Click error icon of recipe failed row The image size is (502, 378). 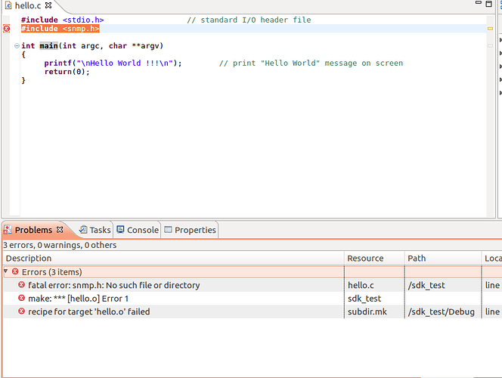pyautogui.click(x=21, y=311)
